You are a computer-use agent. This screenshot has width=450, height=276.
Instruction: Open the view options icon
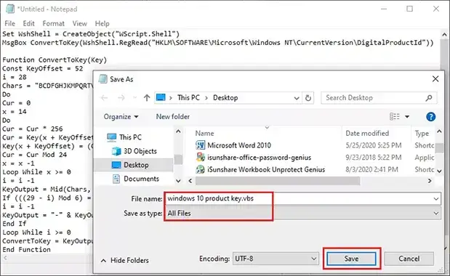(394, 117)
